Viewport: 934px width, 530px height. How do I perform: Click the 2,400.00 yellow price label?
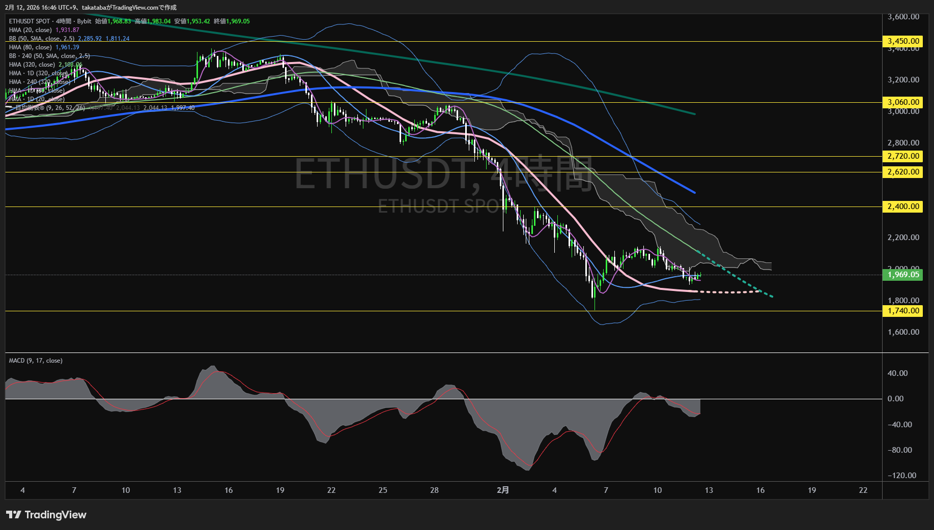pyautogui.click(x=903, y=207)
